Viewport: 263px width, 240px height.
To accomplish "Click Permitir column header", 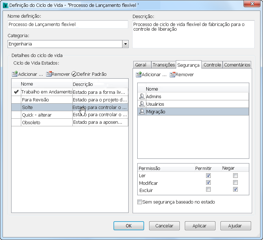I will click(x=208, y=168).
